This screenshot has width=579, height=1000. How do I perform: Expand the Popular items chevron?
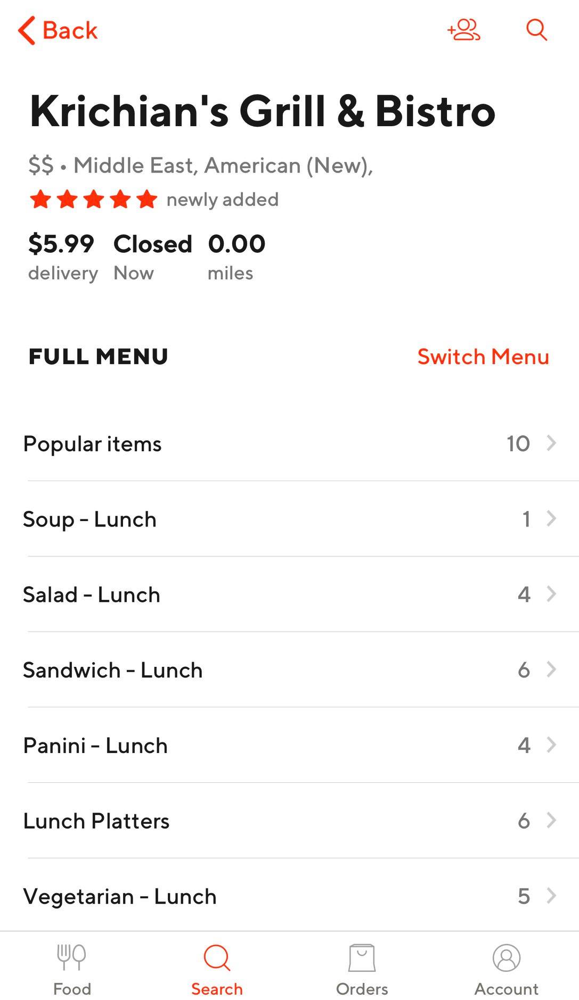[x=552, y=443]
